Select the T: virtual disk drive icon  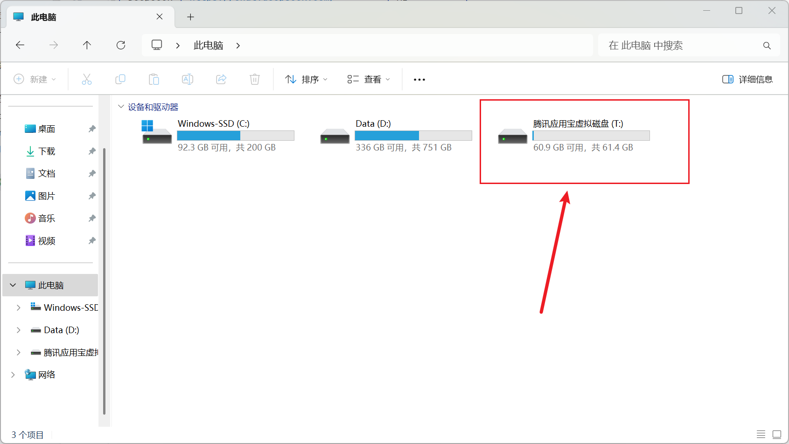(513, 136)
